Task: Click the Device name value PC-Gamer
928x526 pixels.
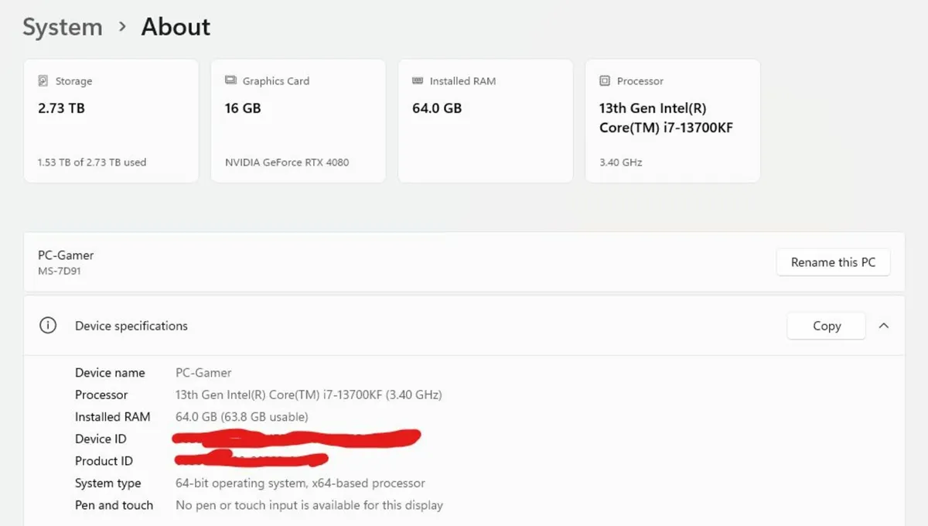Action: coord(203,373)
